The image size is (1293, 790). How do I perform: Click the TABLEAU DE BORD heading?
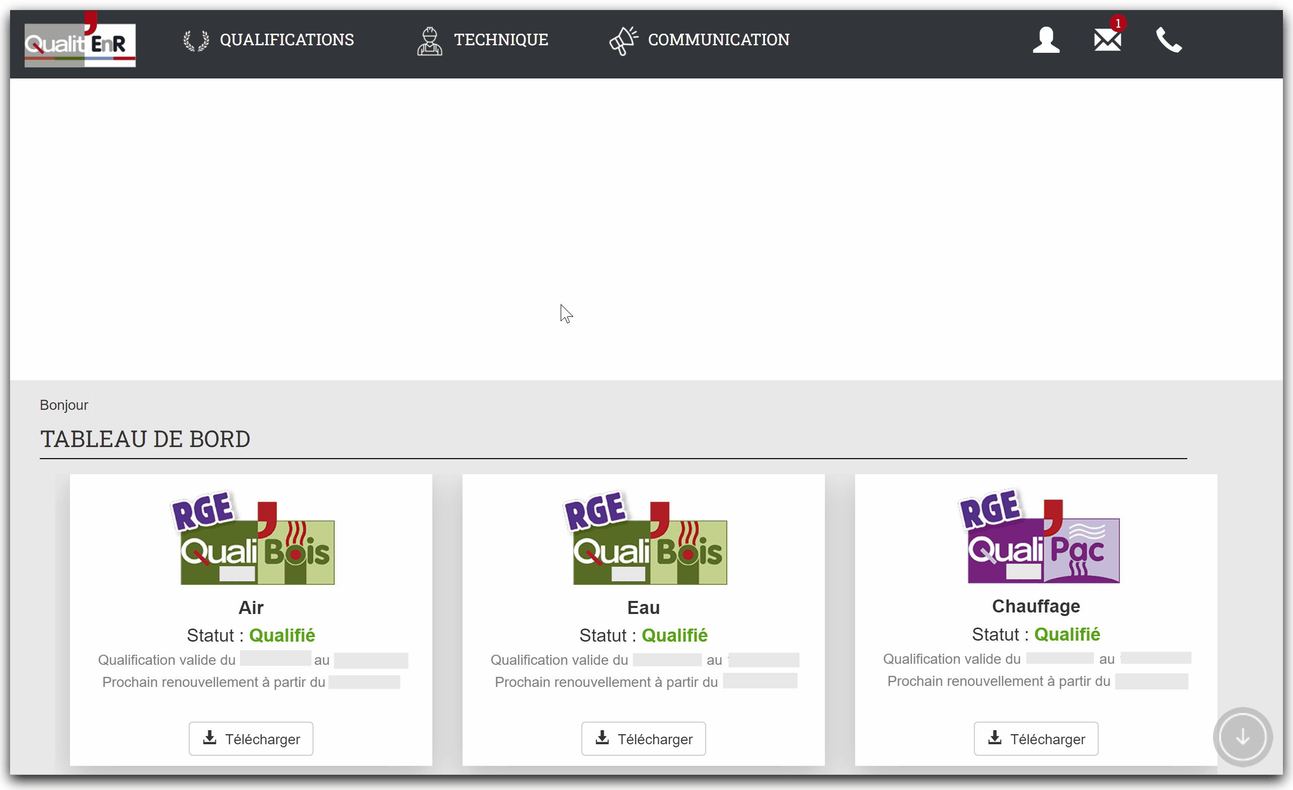[145, 440]
